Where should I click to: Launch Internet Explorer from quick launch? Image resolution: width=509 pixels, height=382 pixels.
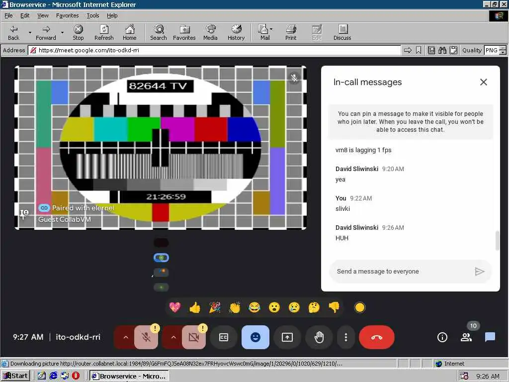point(53,376)
